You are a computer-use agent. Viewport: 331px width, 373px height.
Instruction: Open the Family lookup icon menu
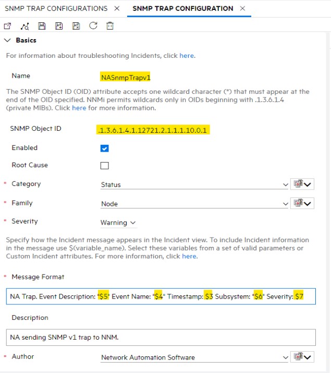(303, 204)
